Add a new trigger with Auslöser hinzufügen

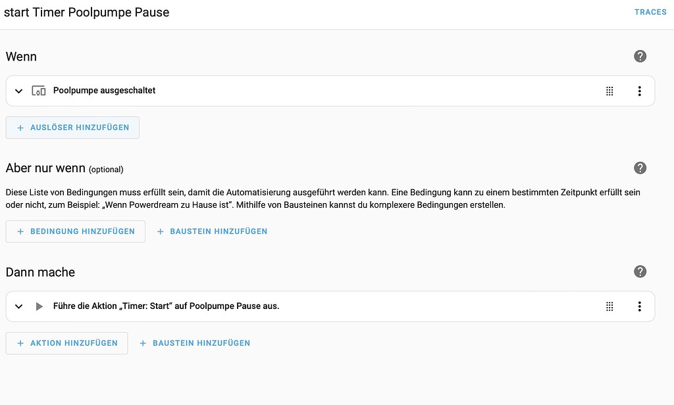click(x=72, y=127)
